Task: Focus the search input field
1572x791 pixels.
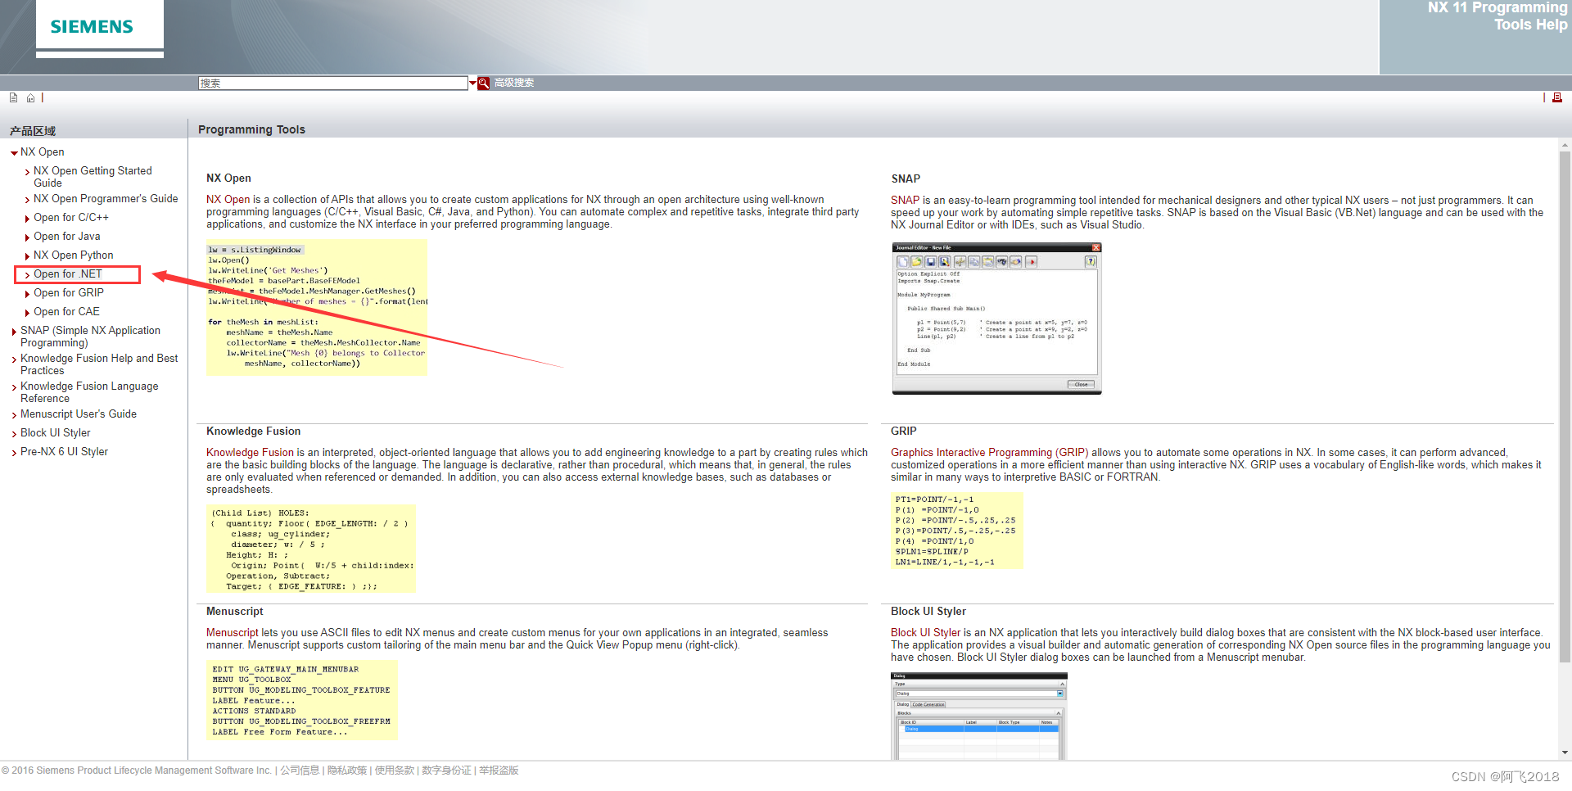Action: click(333, 83)
